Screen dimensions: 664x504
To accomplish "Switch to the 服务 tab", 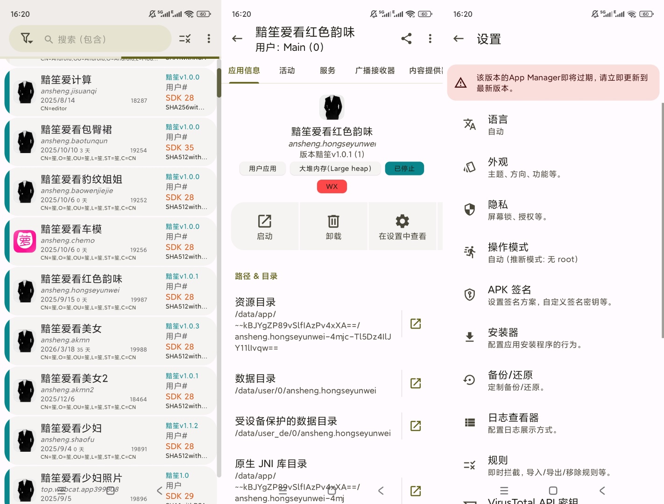I will pyautogui.click(x=327, y=70).
